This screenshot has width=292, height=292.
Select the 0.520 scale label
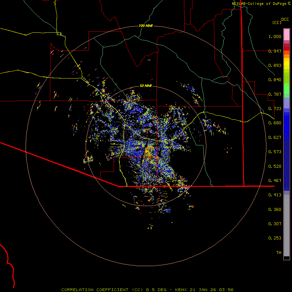pos(275,166)
